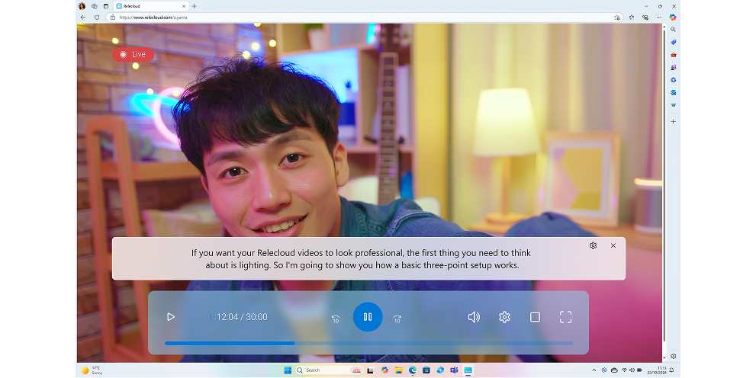Open Microsoft Store from taskbar
756x378 pixels.
(x=426, y=370)
